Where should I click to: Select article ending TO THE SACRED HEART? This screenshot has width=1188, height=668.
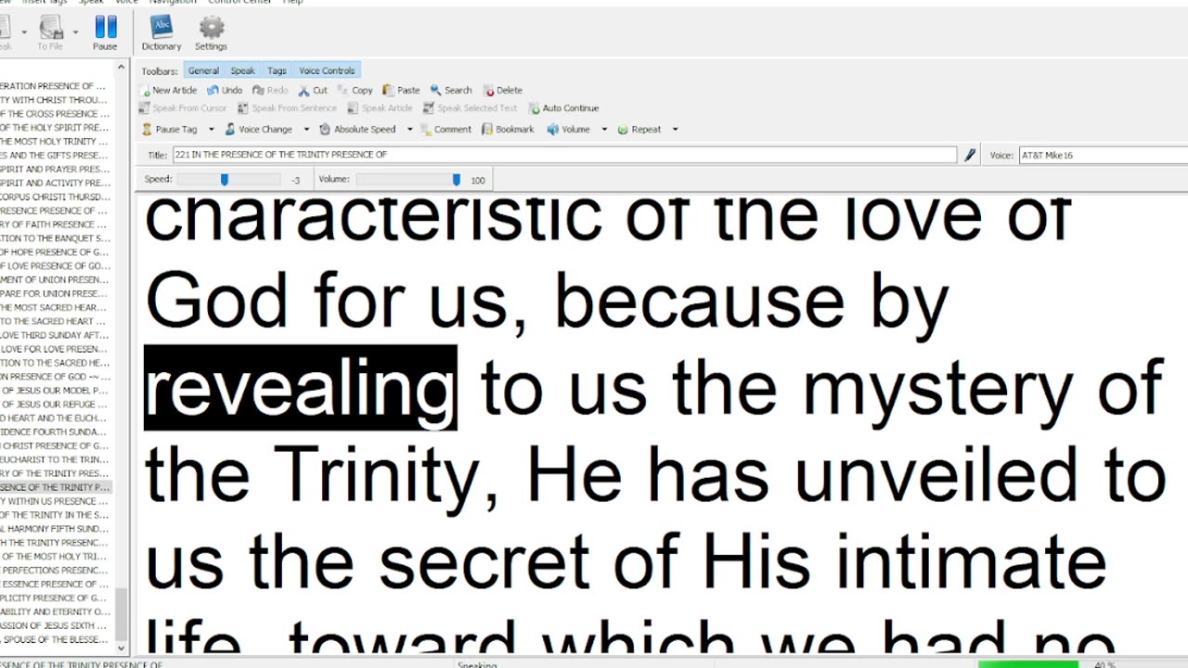tap(56, 321)
